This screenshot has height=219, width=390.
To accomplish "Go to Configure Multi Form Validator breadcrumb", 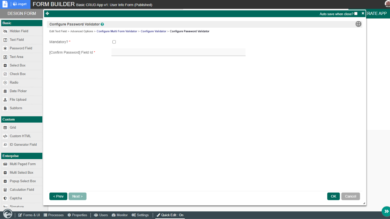I will [117, 31].
